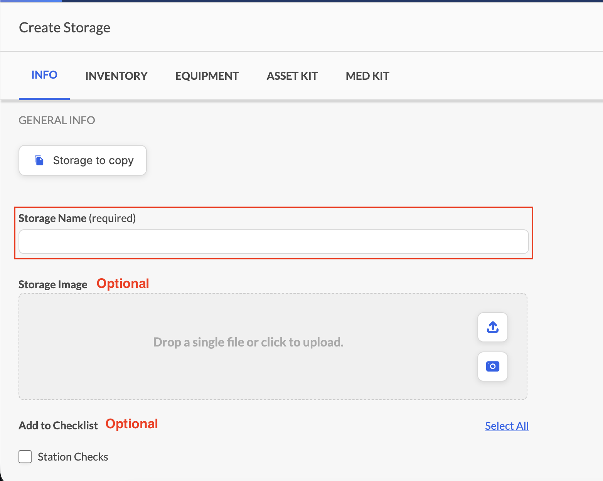Click the Storage Name (required) label
The image size is (603, 481).
tap(77, 218)
